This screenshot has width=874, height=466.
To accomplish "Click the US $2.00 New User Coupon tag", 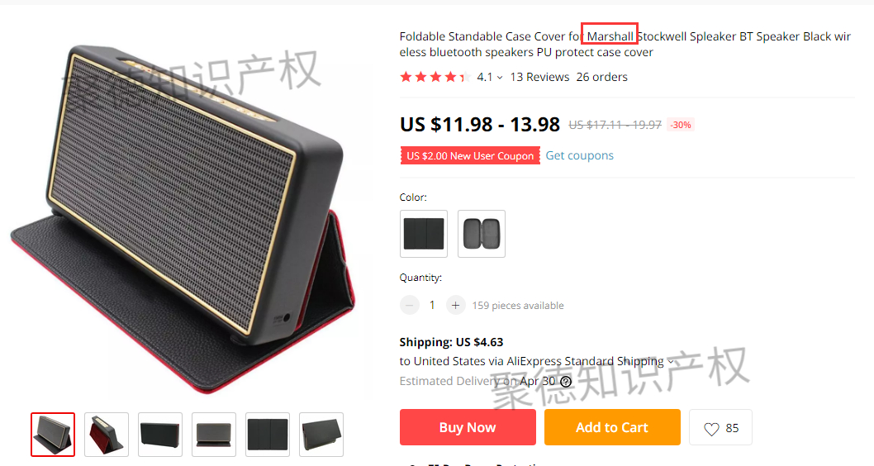I will [470, 155].
